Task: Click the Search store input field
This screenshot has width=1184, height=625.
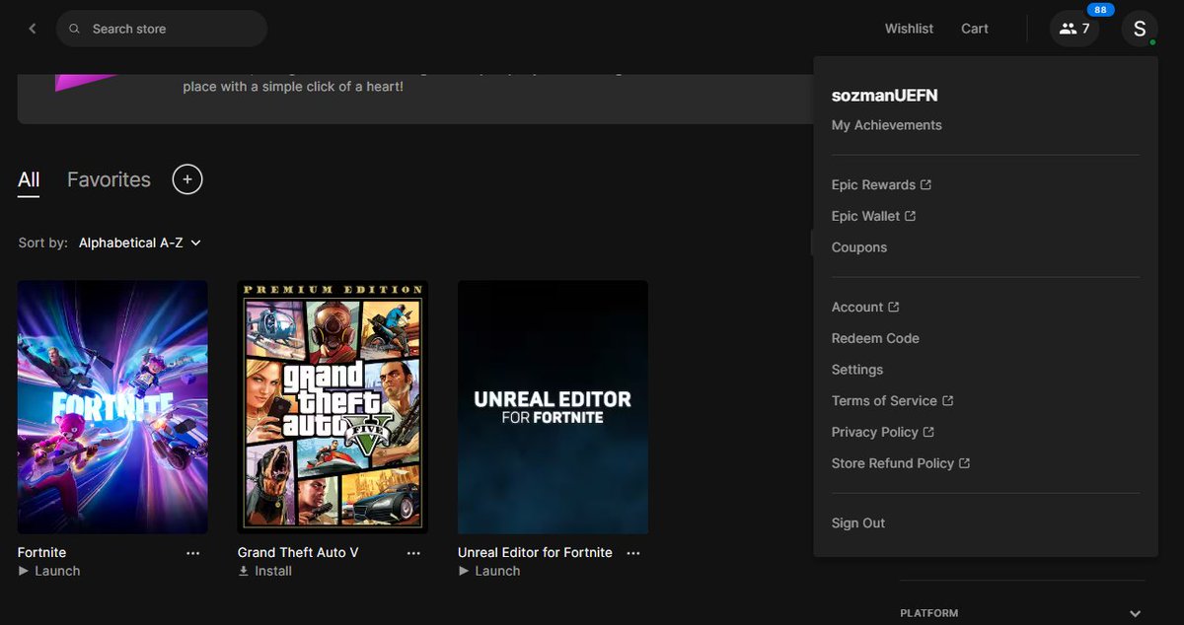Action: [162, 29]
